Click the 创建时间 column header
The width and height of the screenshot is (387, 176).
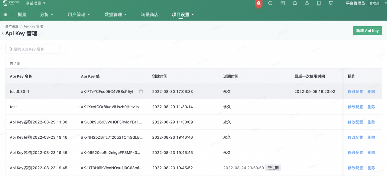tap(160, 76)
